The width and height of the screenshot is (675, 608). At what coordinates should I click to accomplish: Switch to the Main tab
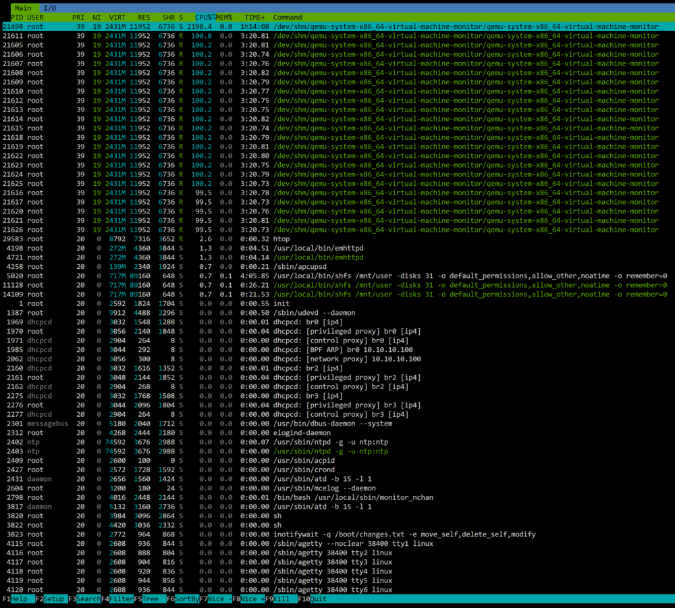point(23,7)
